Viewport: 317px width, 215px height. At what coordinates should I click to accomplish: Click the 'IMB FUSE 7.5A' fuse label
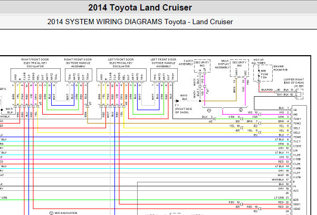point(264,74)
